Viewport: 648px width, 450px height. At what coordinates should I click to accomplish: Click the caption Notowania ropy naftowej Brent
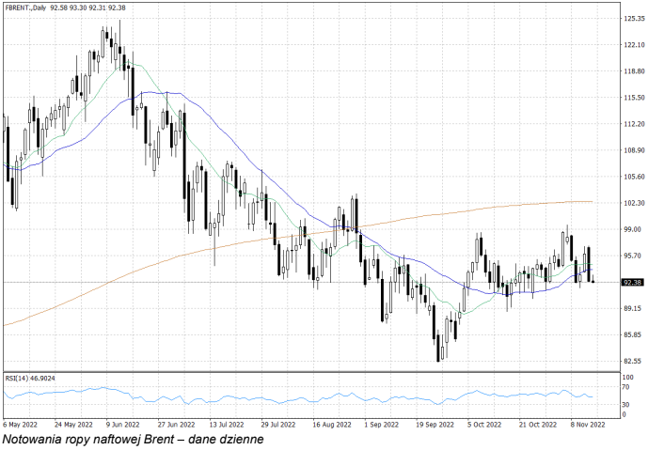point(133,439)
